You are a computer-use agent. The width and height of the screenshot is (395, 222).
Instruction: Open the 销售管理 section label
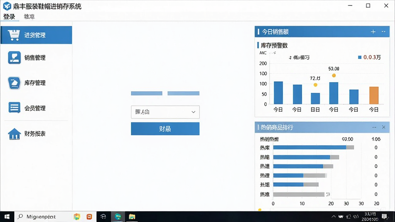click(35, 58)
